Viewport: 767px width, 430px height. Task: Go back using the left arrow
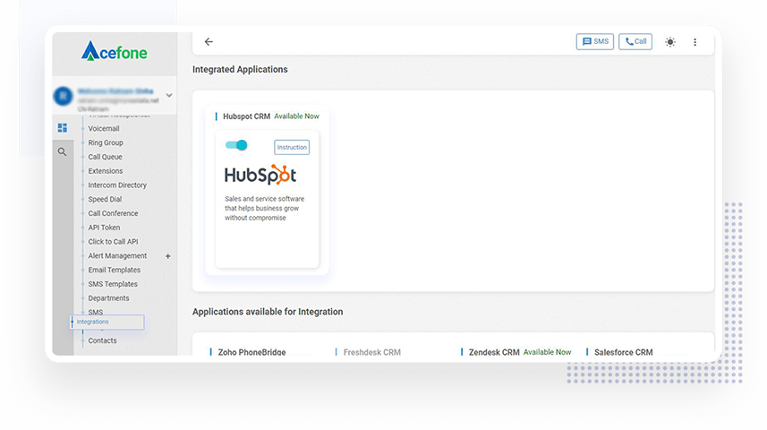click(x=209, y=41)
